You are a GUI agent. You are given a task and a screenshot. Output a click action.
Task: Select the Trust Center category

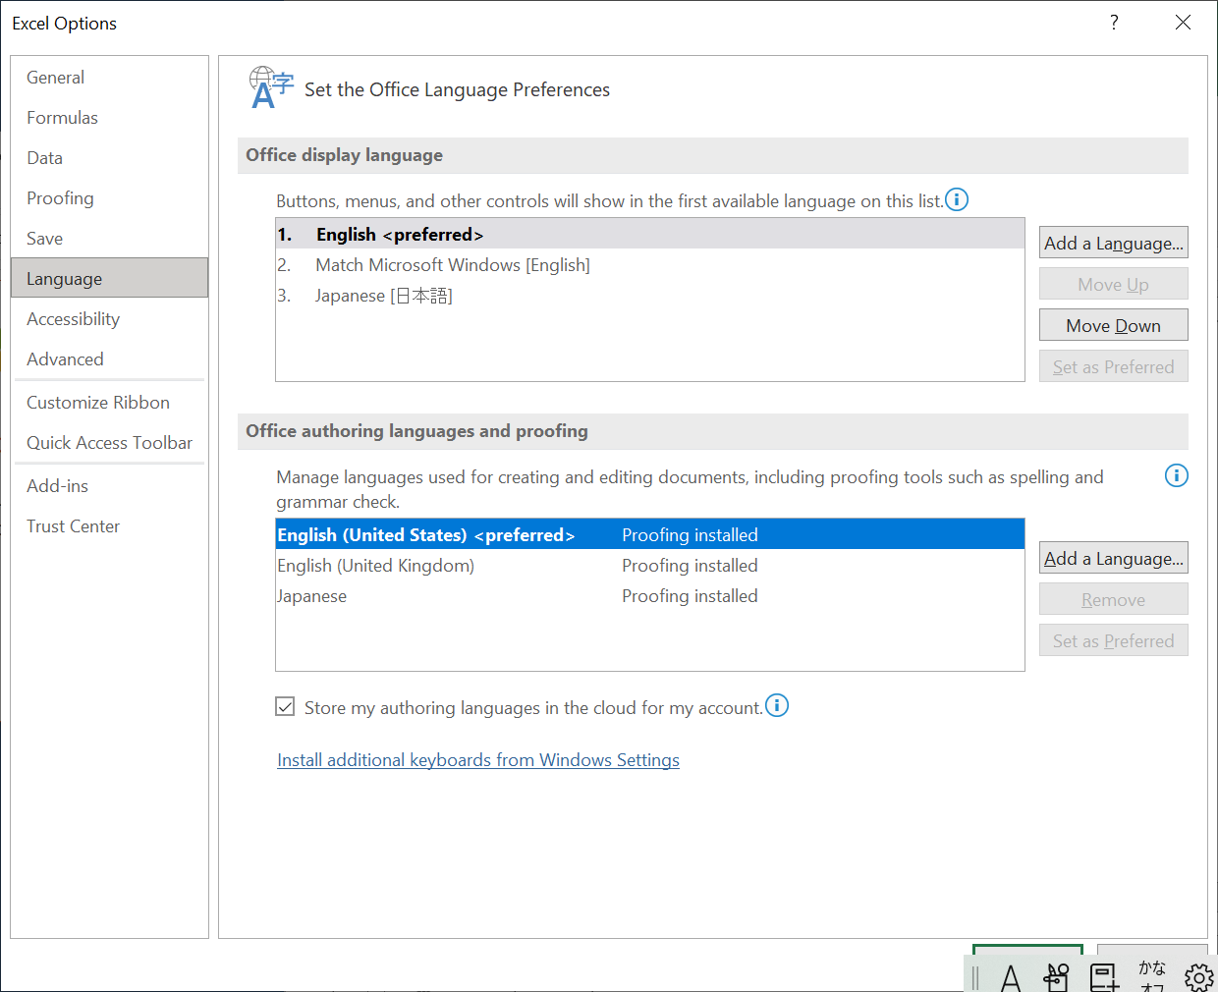[x=73, y=525]
